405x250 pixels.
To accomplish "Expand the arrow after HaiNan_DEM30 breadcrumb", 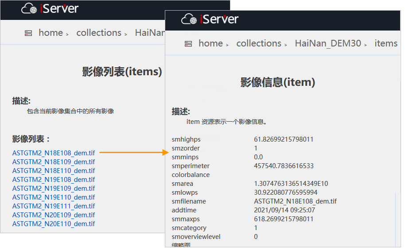I will click(366, 45).
